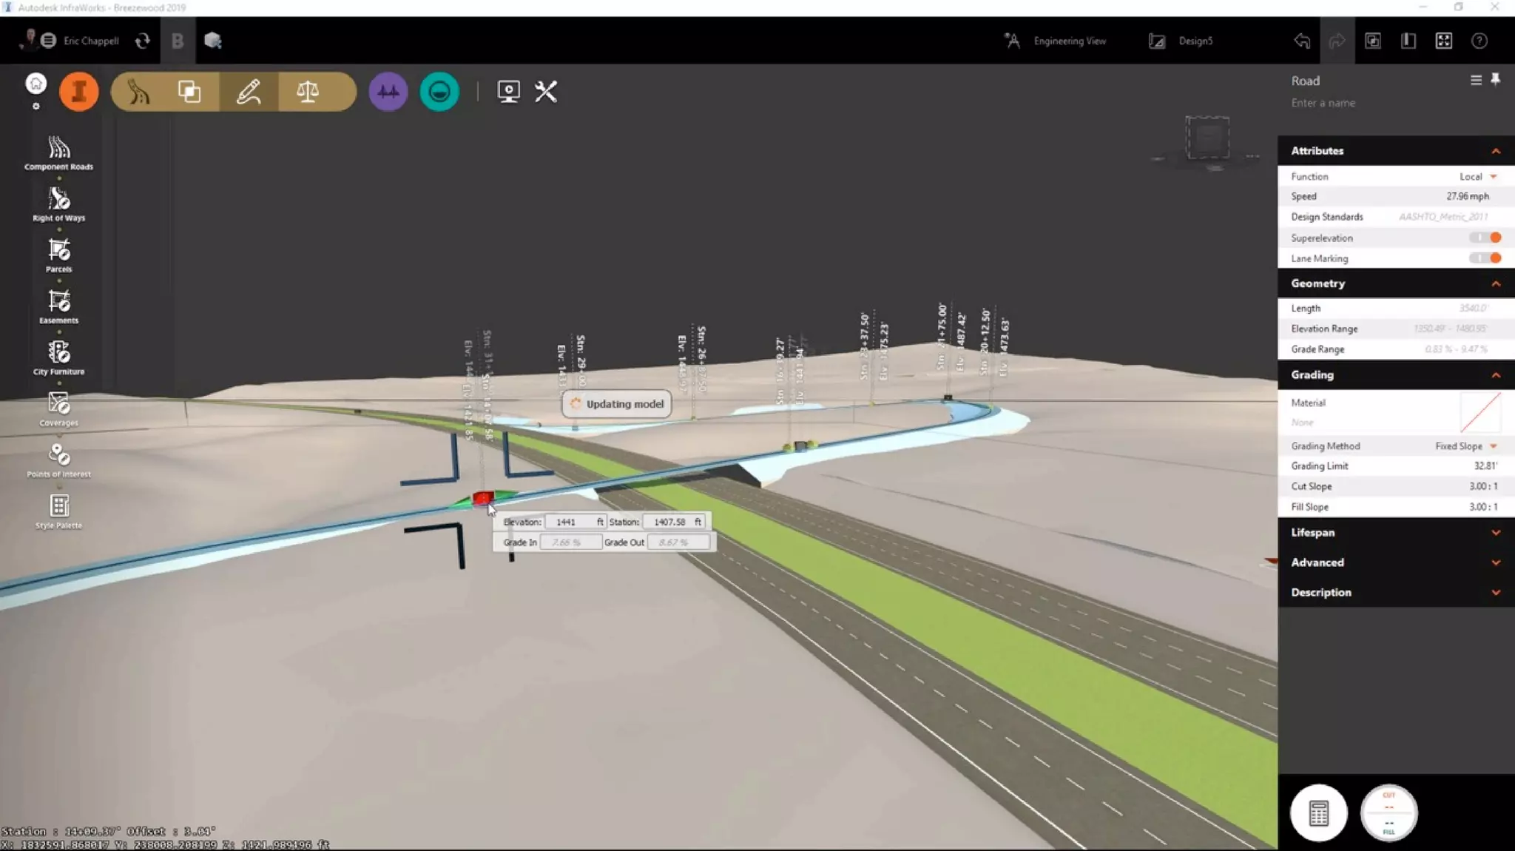Image resolution: width=1515 pixels, height=851 pixels.
Task: Open the Grading Method dropdown
Action: pyautogui.click(x=1465, y=446)
